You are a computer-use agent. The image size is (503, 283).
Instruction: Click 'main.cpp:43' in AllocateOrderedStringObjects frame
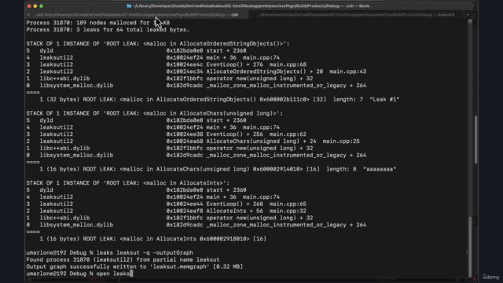(x=347, y=72)
